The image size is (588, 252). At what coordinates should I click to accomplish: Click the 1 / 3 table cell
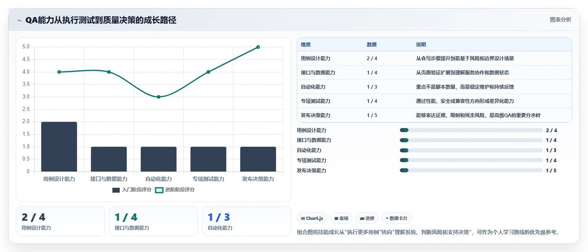click(372, 87)
